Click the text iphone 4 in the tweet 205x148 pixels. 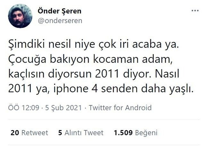(x=76, y=89)
